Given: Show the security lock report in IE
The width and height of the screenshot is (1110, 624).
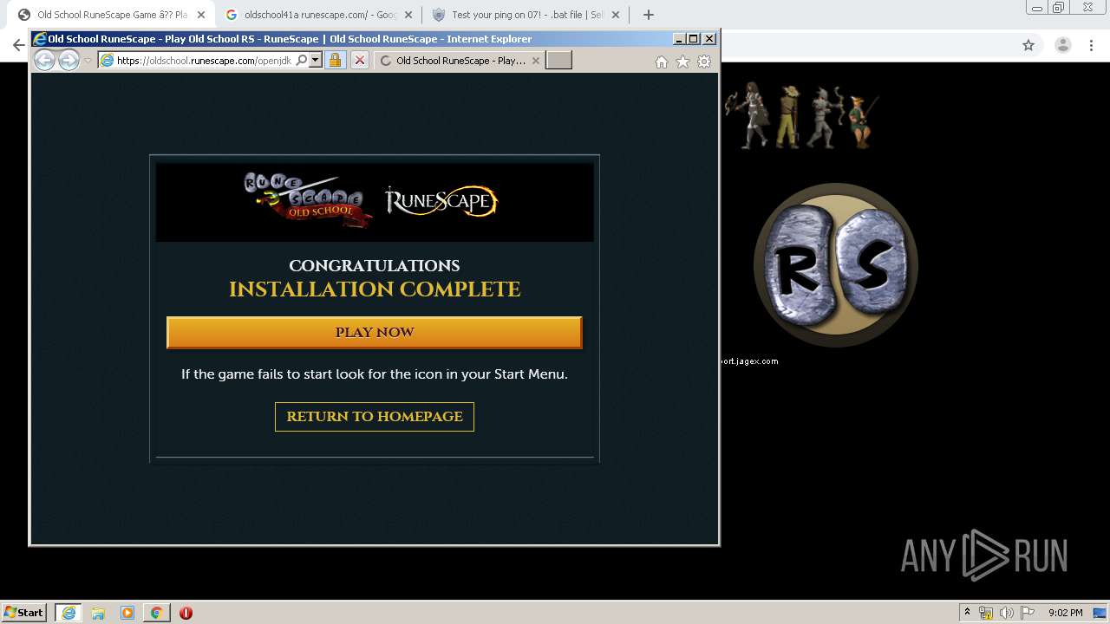Looking at the screenshot, I should [335, 60].
